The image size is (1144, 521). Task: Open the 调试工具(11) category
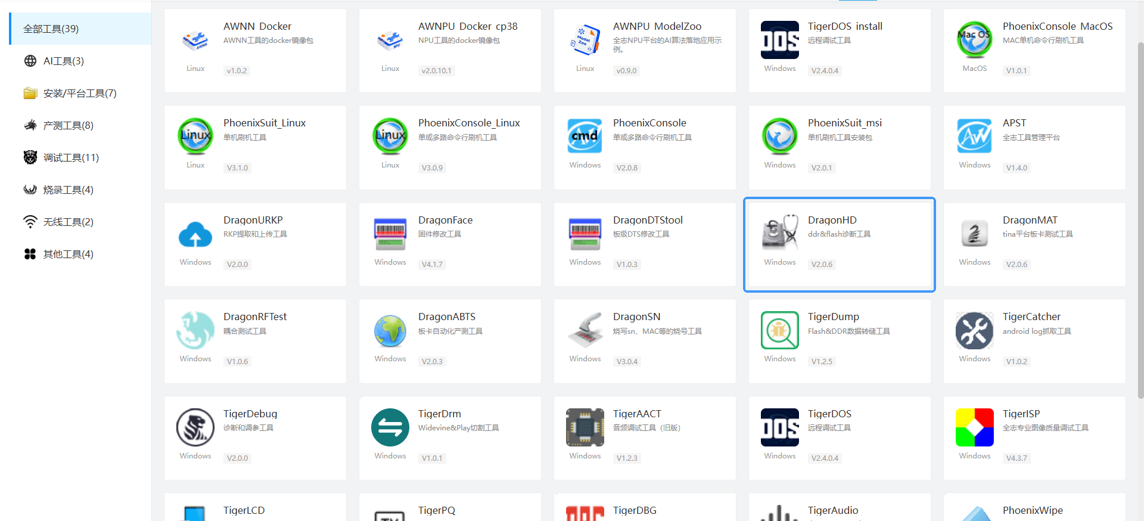click(x=70, y=157)
